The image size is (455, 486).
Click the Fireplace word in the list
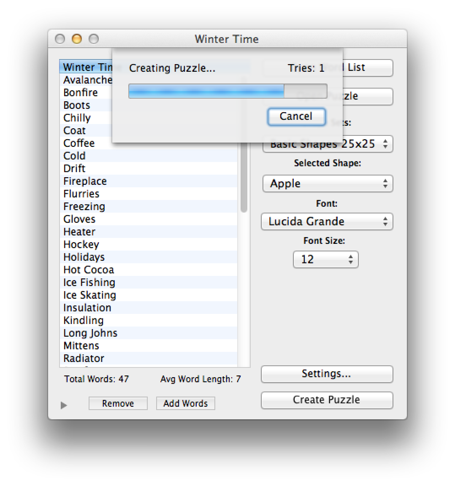(x=85, y=181)
